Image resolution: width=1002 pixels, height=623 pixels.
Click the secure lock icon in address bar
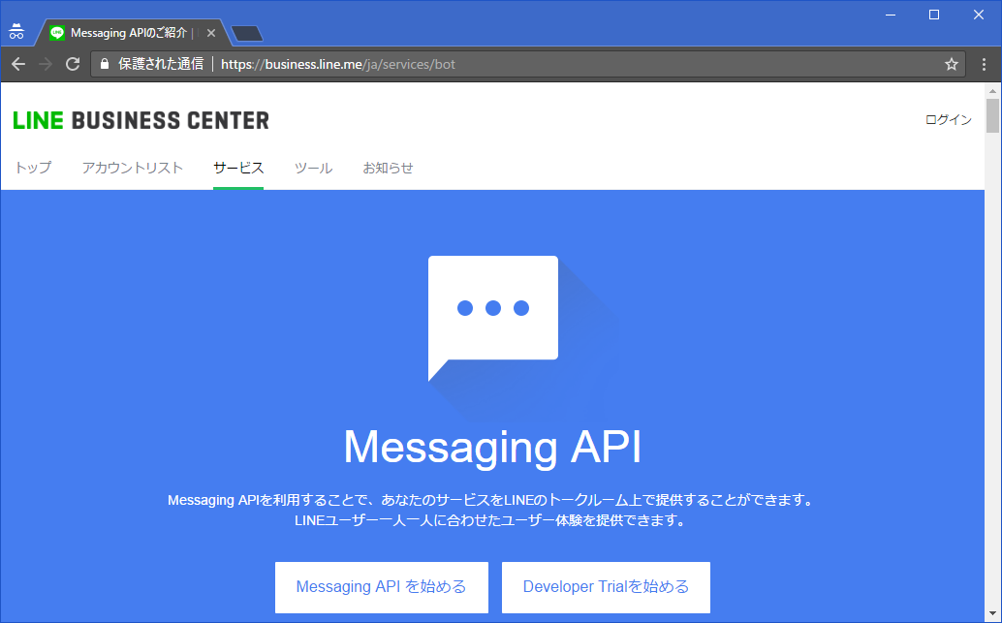[105, 64]
